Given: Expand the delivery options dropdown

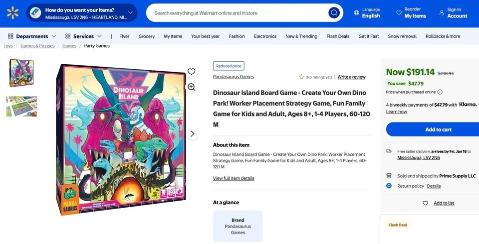Looking at the screenshot, I should pyautogui.click(x=130, y=13).
